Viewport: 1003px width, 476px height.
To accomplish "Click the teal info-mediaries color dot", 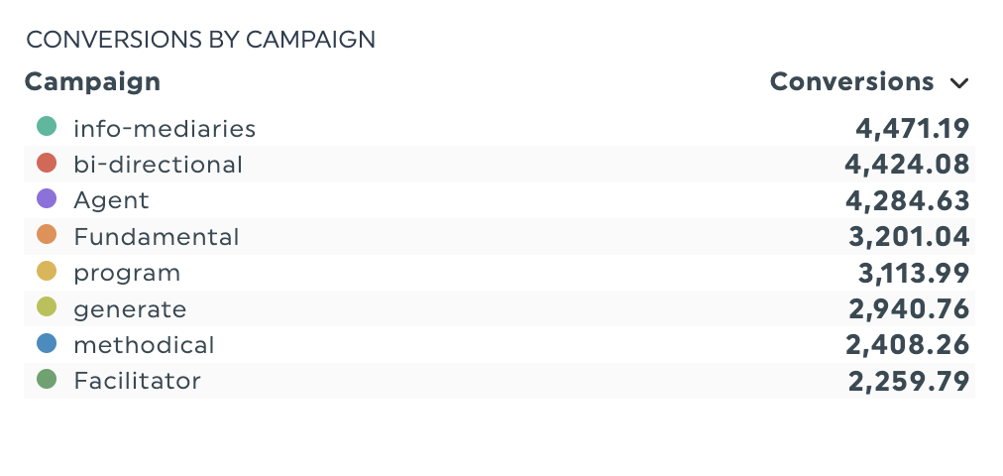I will (47, 127).
